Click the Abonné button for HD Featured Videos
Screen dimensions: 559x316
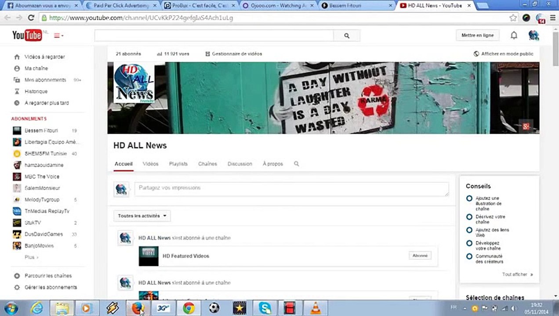coord(420,255)
